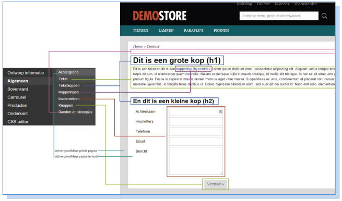Select Knoppen submenu item
Image resolution: width=342 pixels, height=201 pixels.
(66, 105)
